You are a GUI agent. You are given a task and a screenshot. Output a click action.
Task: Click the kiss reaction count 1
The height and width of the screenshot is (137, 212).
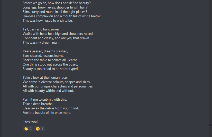pos(42,128)
